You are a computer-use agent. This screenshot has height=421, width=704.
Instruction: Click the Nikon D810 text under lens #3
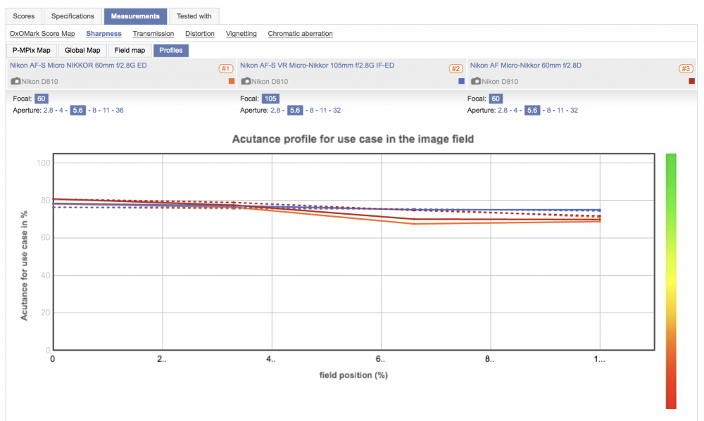(x=500, y=81)
